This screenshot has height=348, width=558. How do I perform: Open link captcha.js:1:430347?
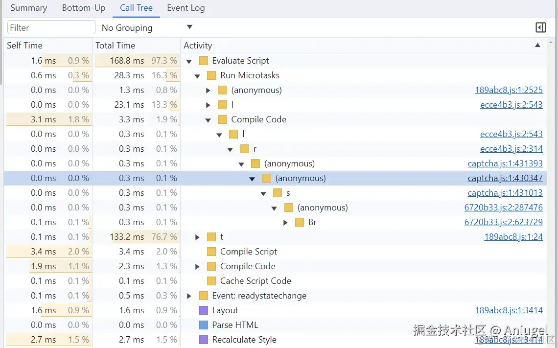505,178
